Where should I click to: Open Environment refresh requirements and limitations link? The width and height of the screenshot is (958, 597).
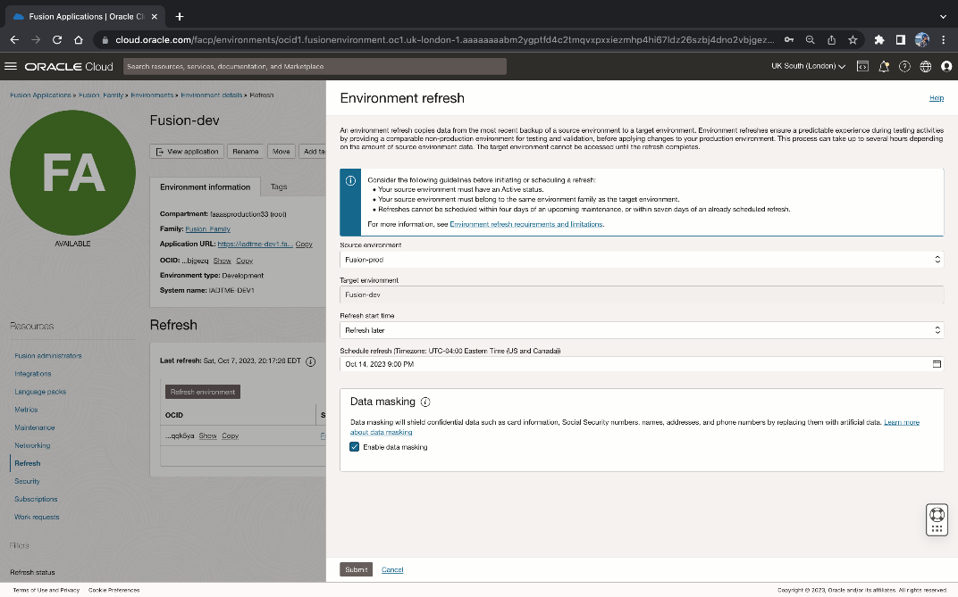click(526, 224)
